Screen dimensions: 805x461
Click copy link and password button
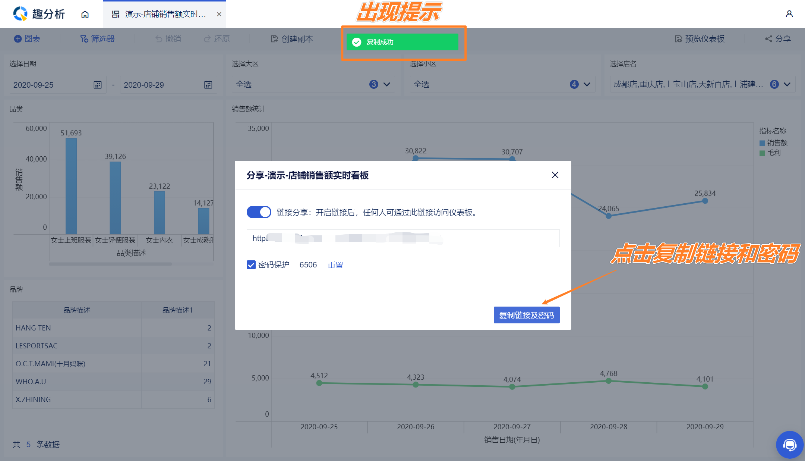click(x=526, y=315)
